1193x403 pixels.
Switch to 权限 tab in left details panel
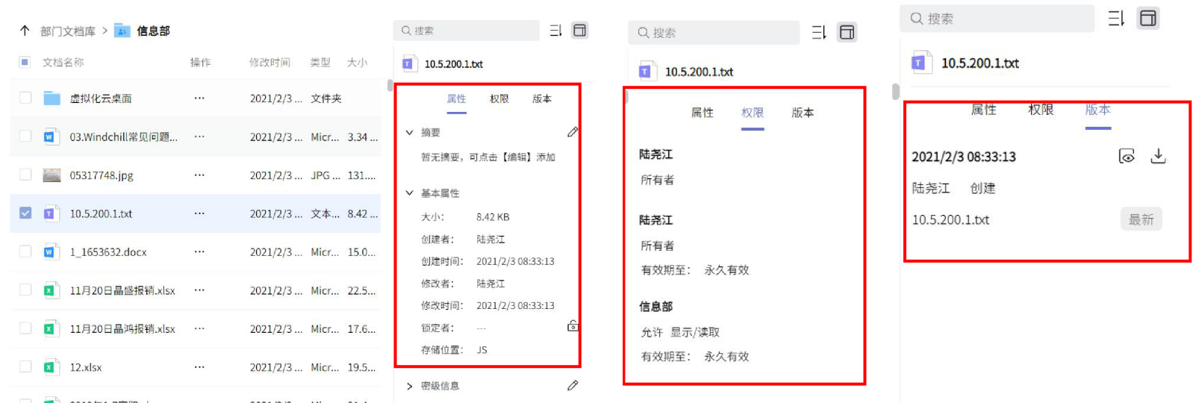tap(499, 99)
